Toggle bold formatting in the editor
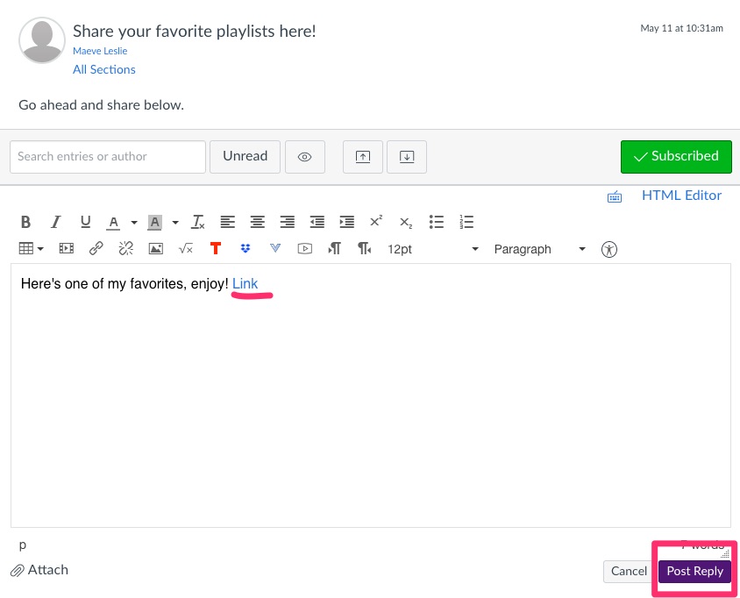 pyautogui.click(x=26, y=222)
